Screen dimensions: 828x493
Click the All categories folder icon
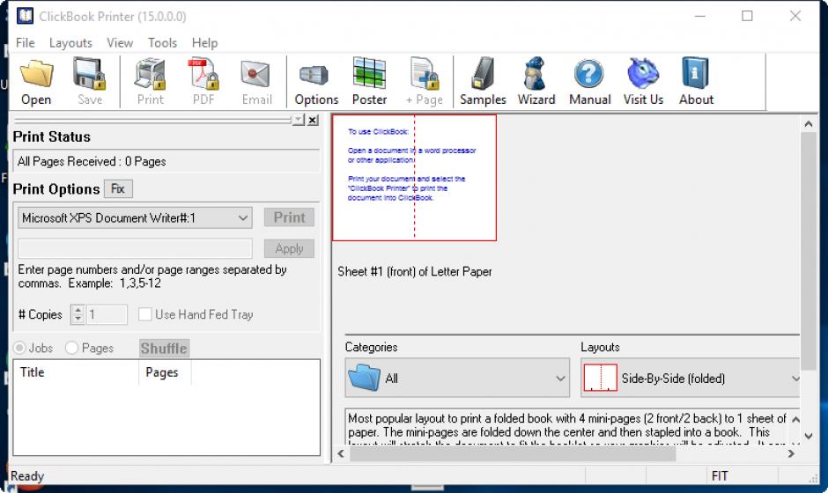[x=365, y=378]
